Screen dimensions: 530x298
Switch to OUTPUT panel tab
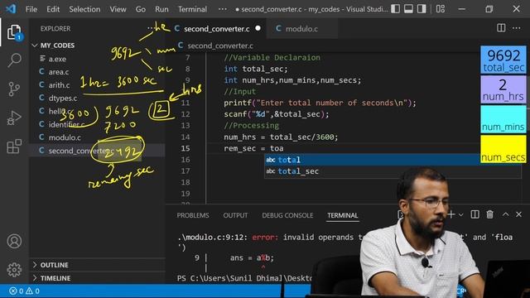(235, 215)
